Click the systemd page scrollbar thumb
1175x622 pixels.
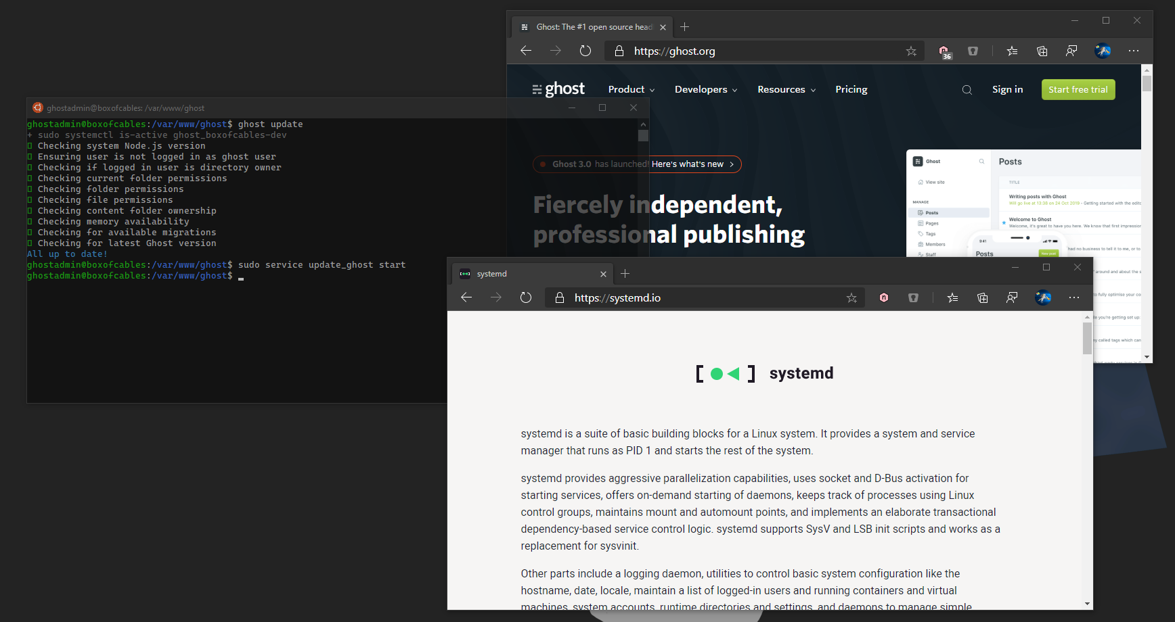click(x=1087, y=338)
